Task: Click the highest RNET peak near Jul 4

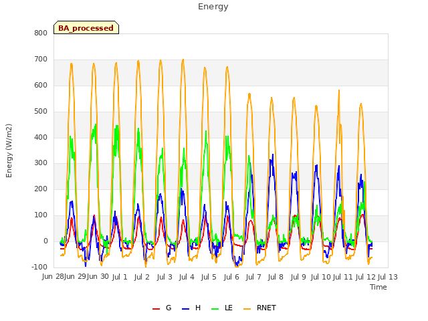Action: pyautogui.click(x=183, y=60)
